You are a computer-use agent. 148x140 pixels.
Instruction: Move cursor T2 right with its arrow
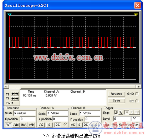click(17, 99)
